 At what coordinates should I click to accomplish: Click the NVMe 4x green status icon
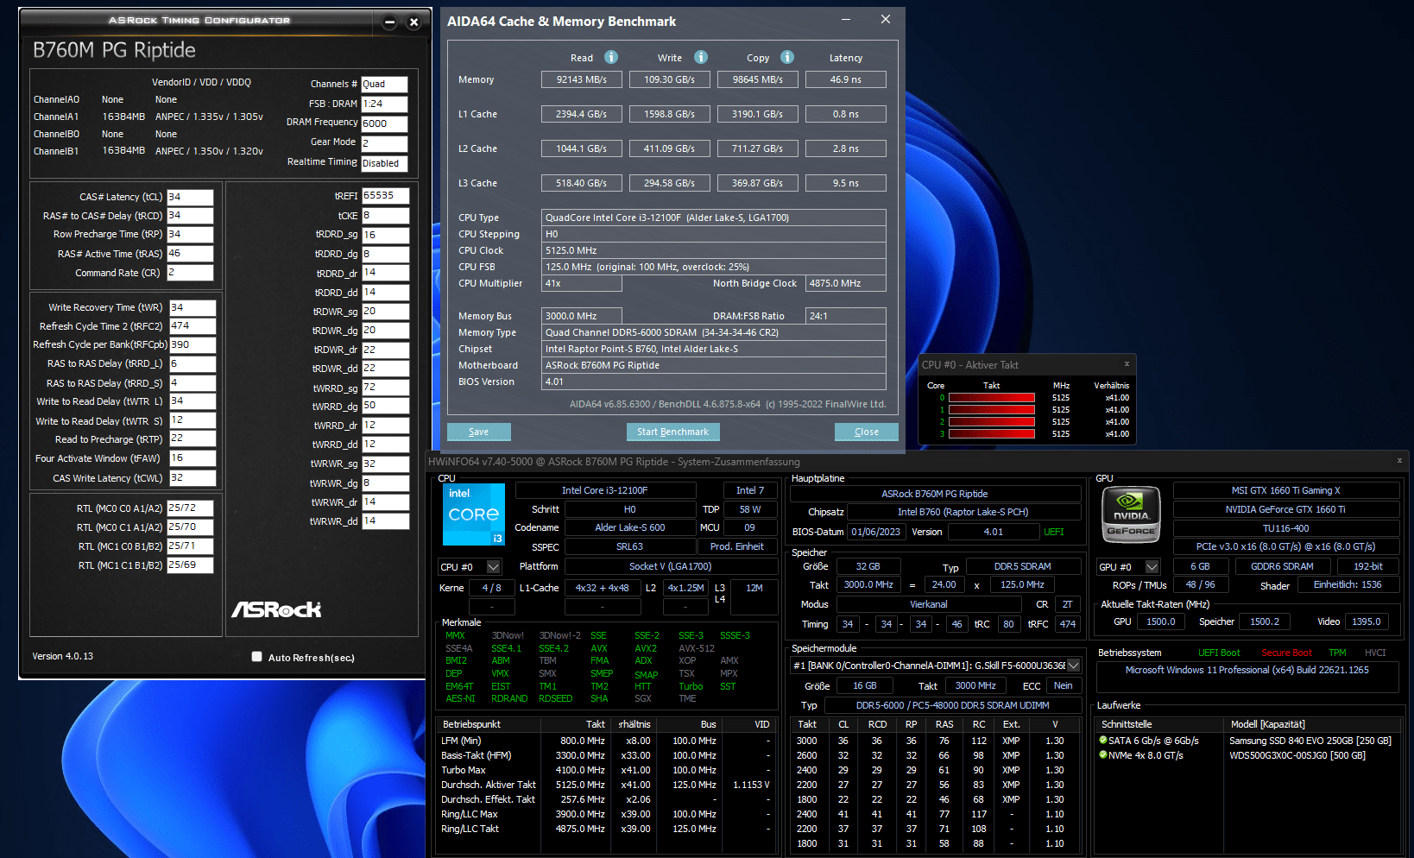tap(1103, 755)
